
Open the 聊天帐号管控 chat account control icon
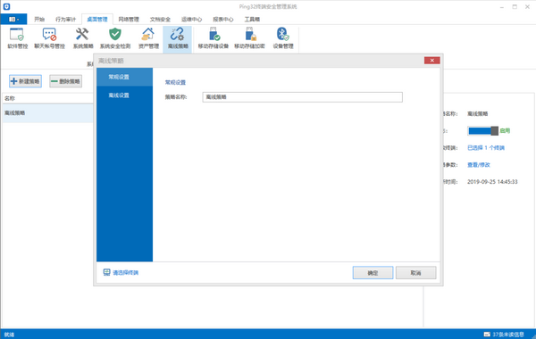click(49, 38)
